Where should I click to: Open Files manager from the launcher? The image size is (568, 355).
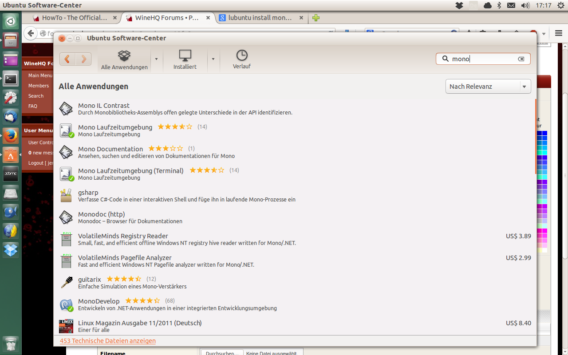[x=11, y=40]
